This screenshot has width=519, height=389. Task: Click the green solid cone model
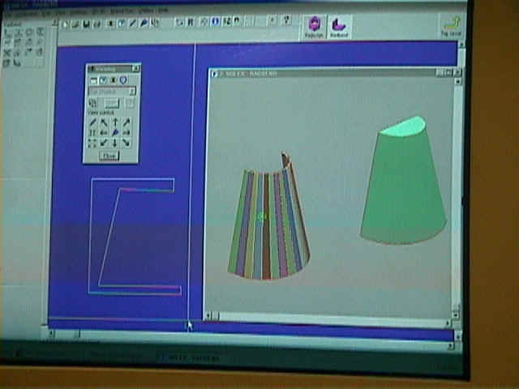point(403,186)
